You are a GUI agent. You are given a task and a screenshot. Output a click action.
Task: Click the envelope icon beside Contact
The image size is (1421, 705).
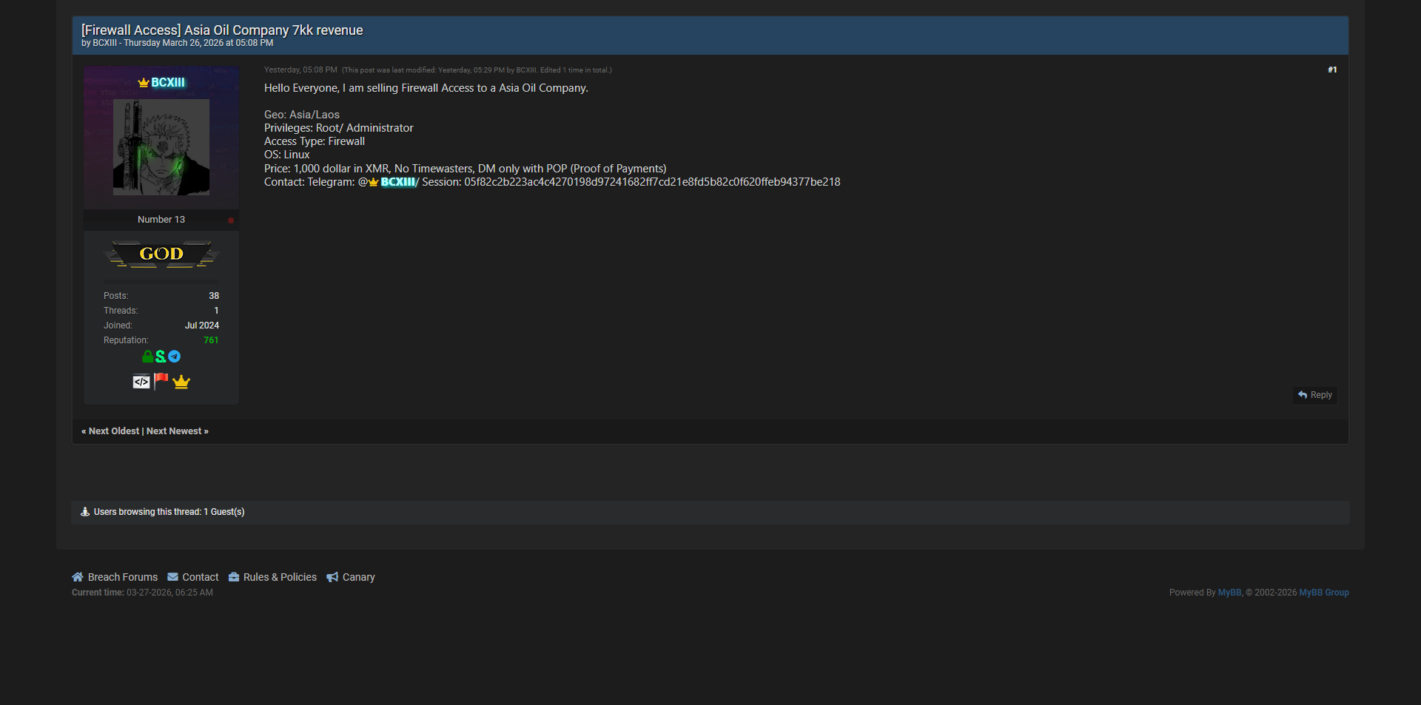click(x=172, y=577)
